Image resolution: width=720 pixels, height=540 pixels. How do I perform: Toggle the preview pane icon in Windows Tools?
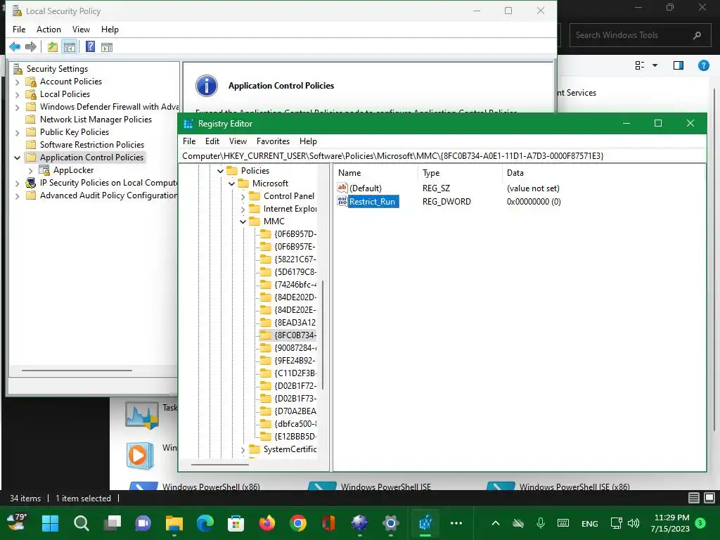[x=679, y=65]
